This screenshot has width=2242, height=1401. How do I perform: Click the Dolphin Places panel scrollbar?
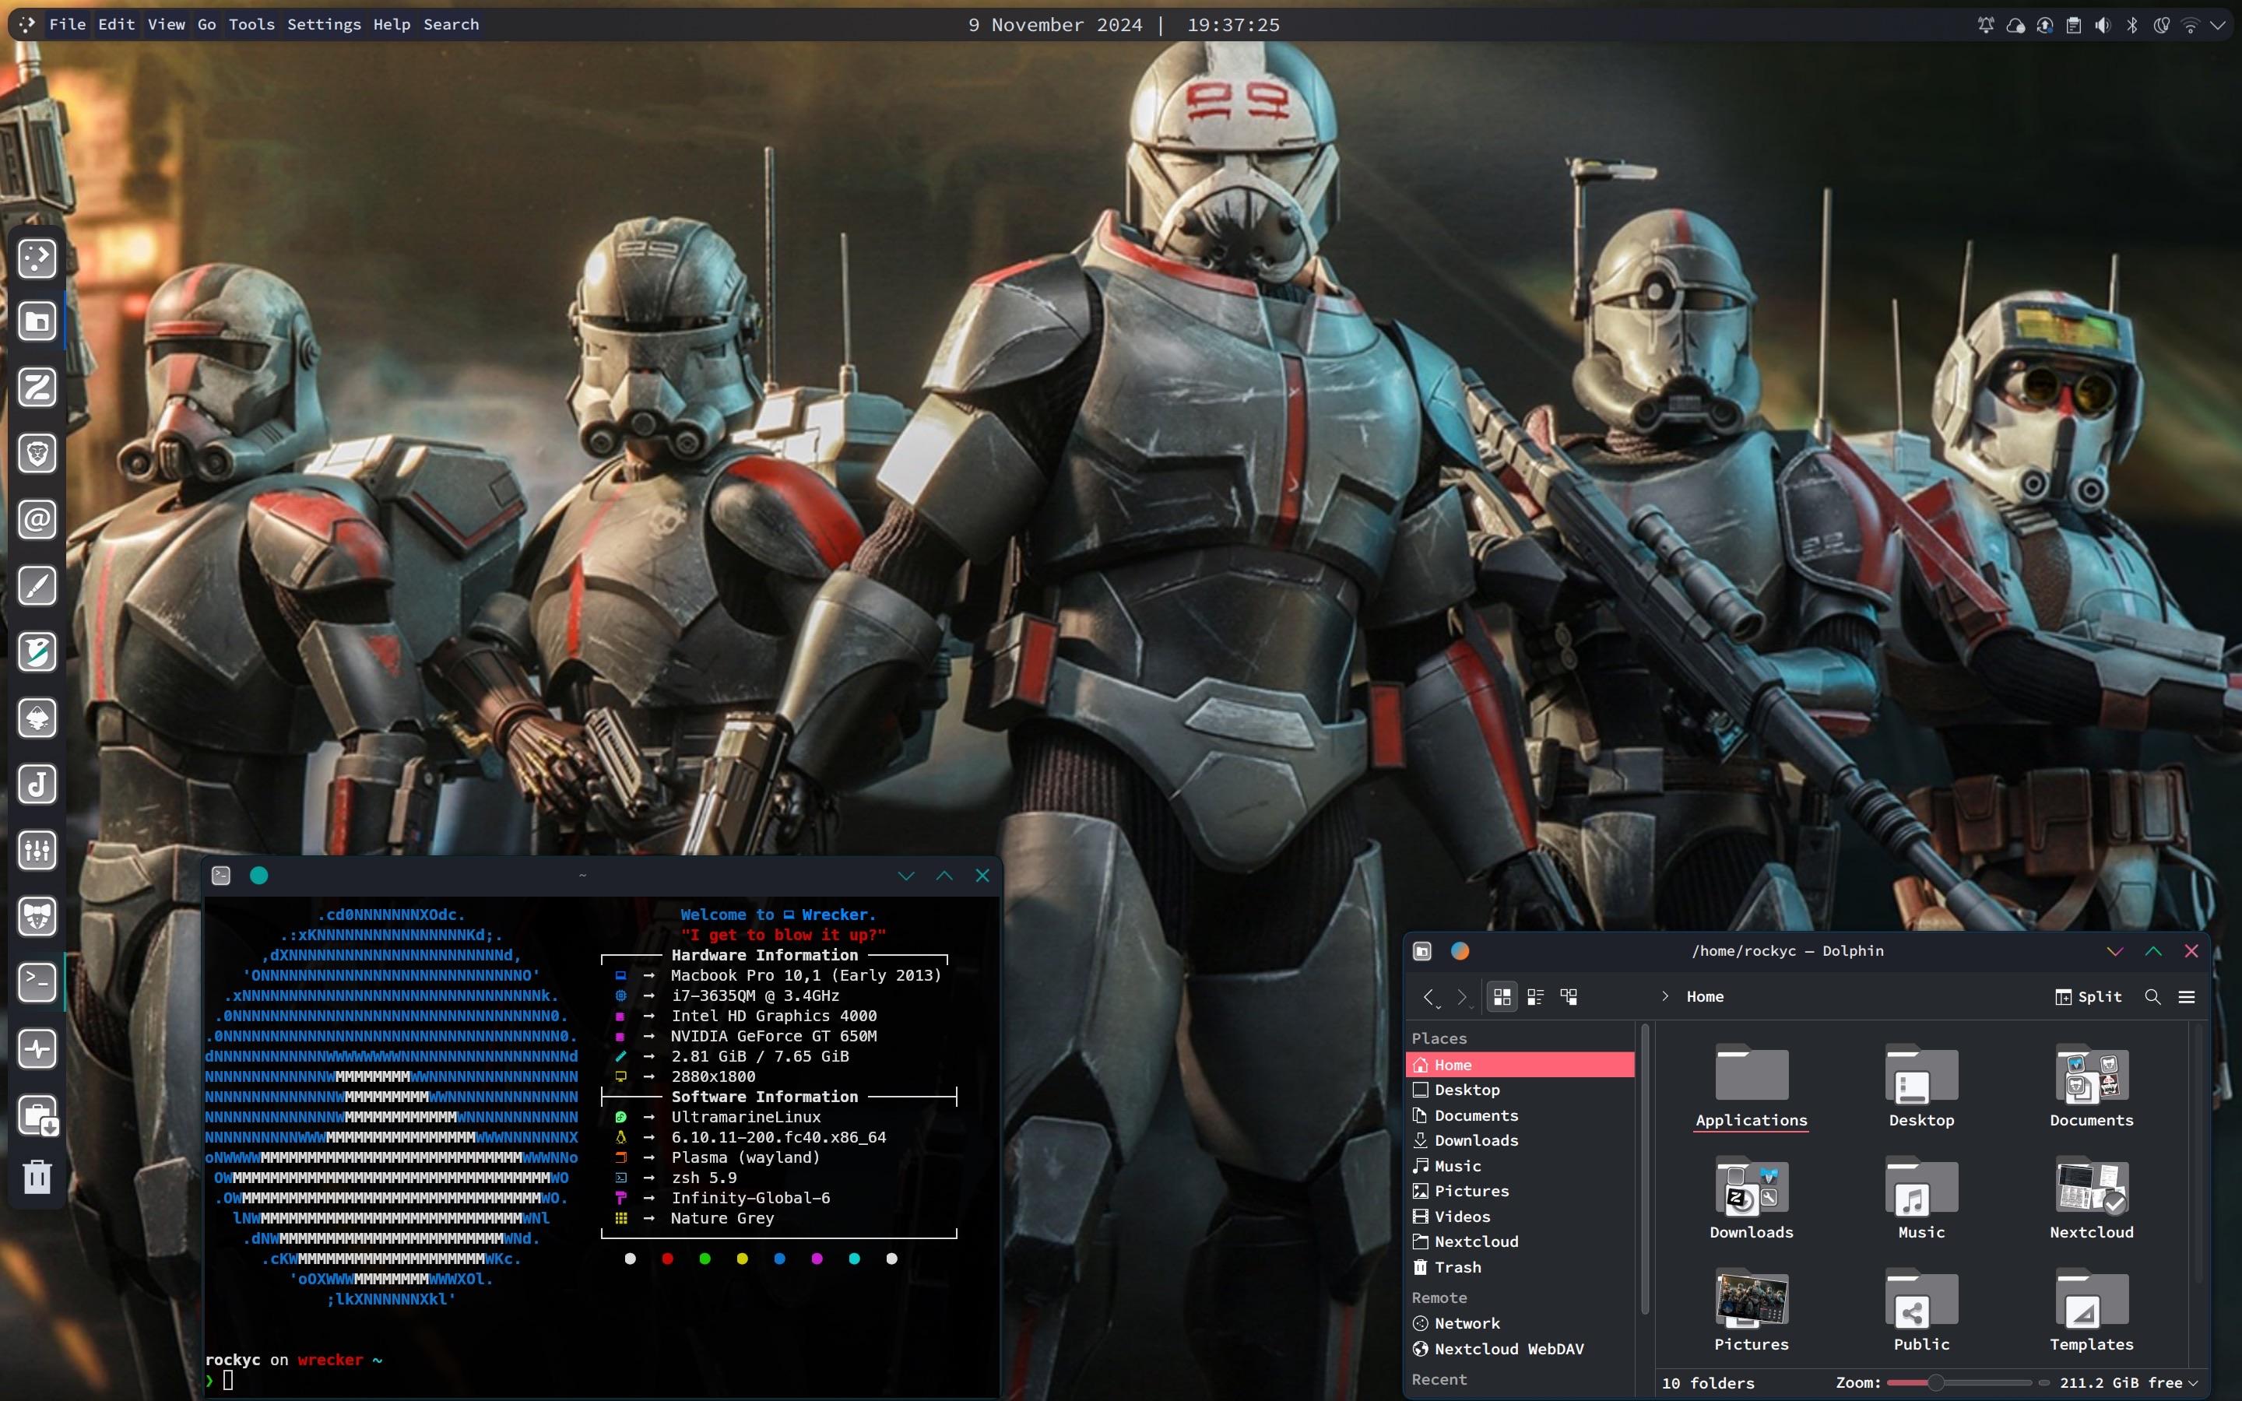(x=1644, y=1167)
